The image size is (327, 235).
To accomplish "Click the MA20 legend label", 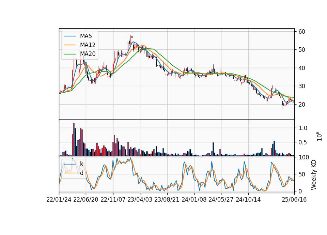I will (x=88, y=54).
